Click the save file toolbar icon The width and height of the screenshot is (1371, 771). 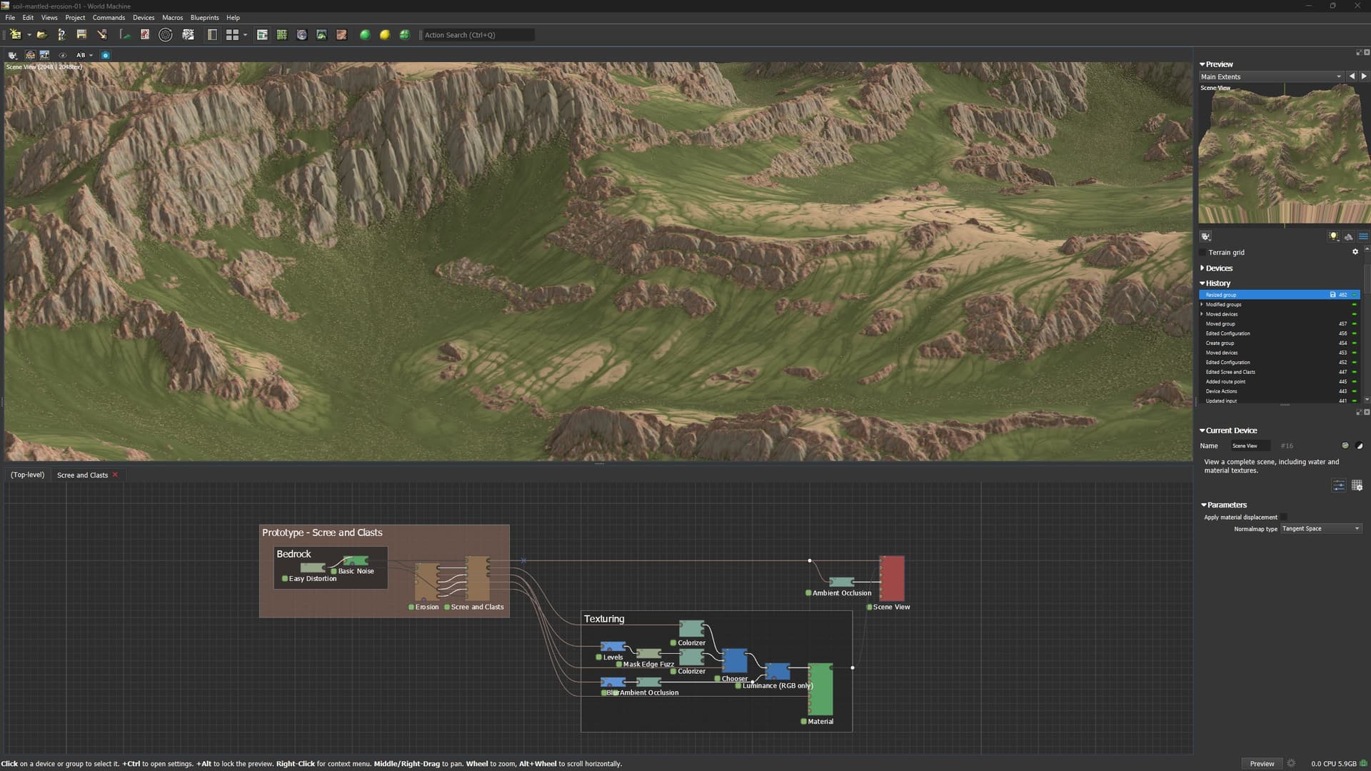81,34
